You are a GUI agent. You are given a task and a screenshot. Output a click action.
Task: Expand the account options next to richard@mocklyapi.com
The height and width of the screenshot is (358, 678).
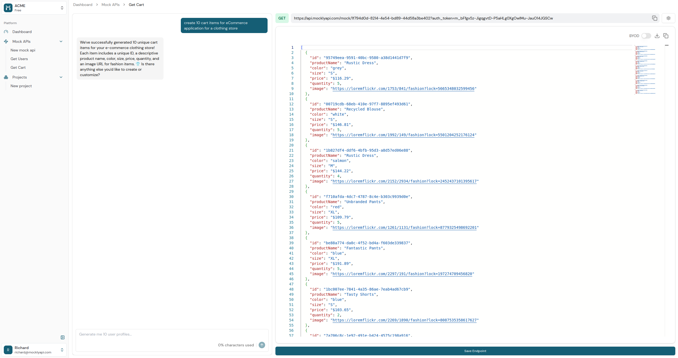pos(62,350)
